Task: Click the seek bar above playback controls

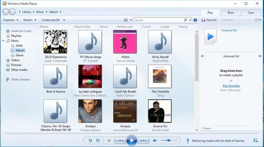Action: tap(132, 134)
